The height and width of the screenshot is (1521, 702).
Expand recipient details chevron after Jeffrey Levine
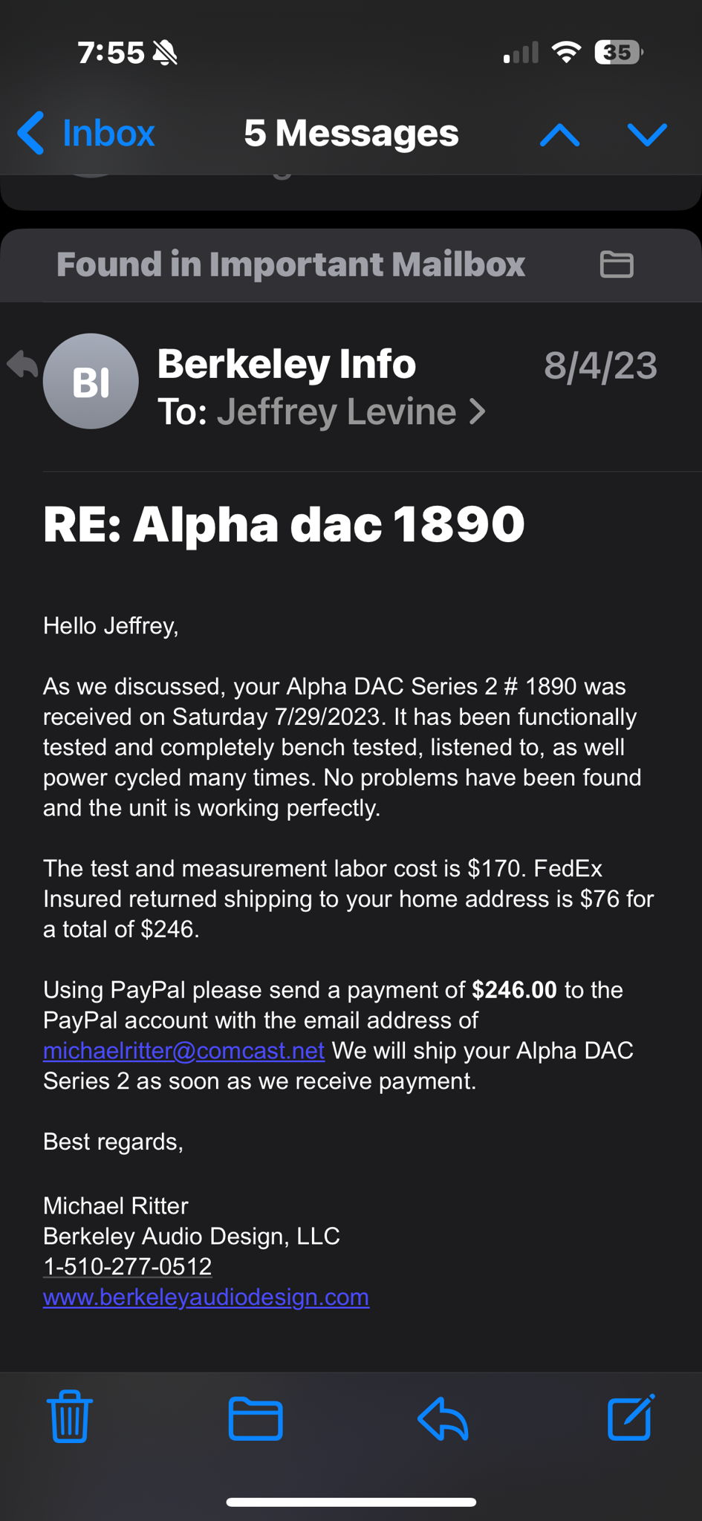(478, 411)
